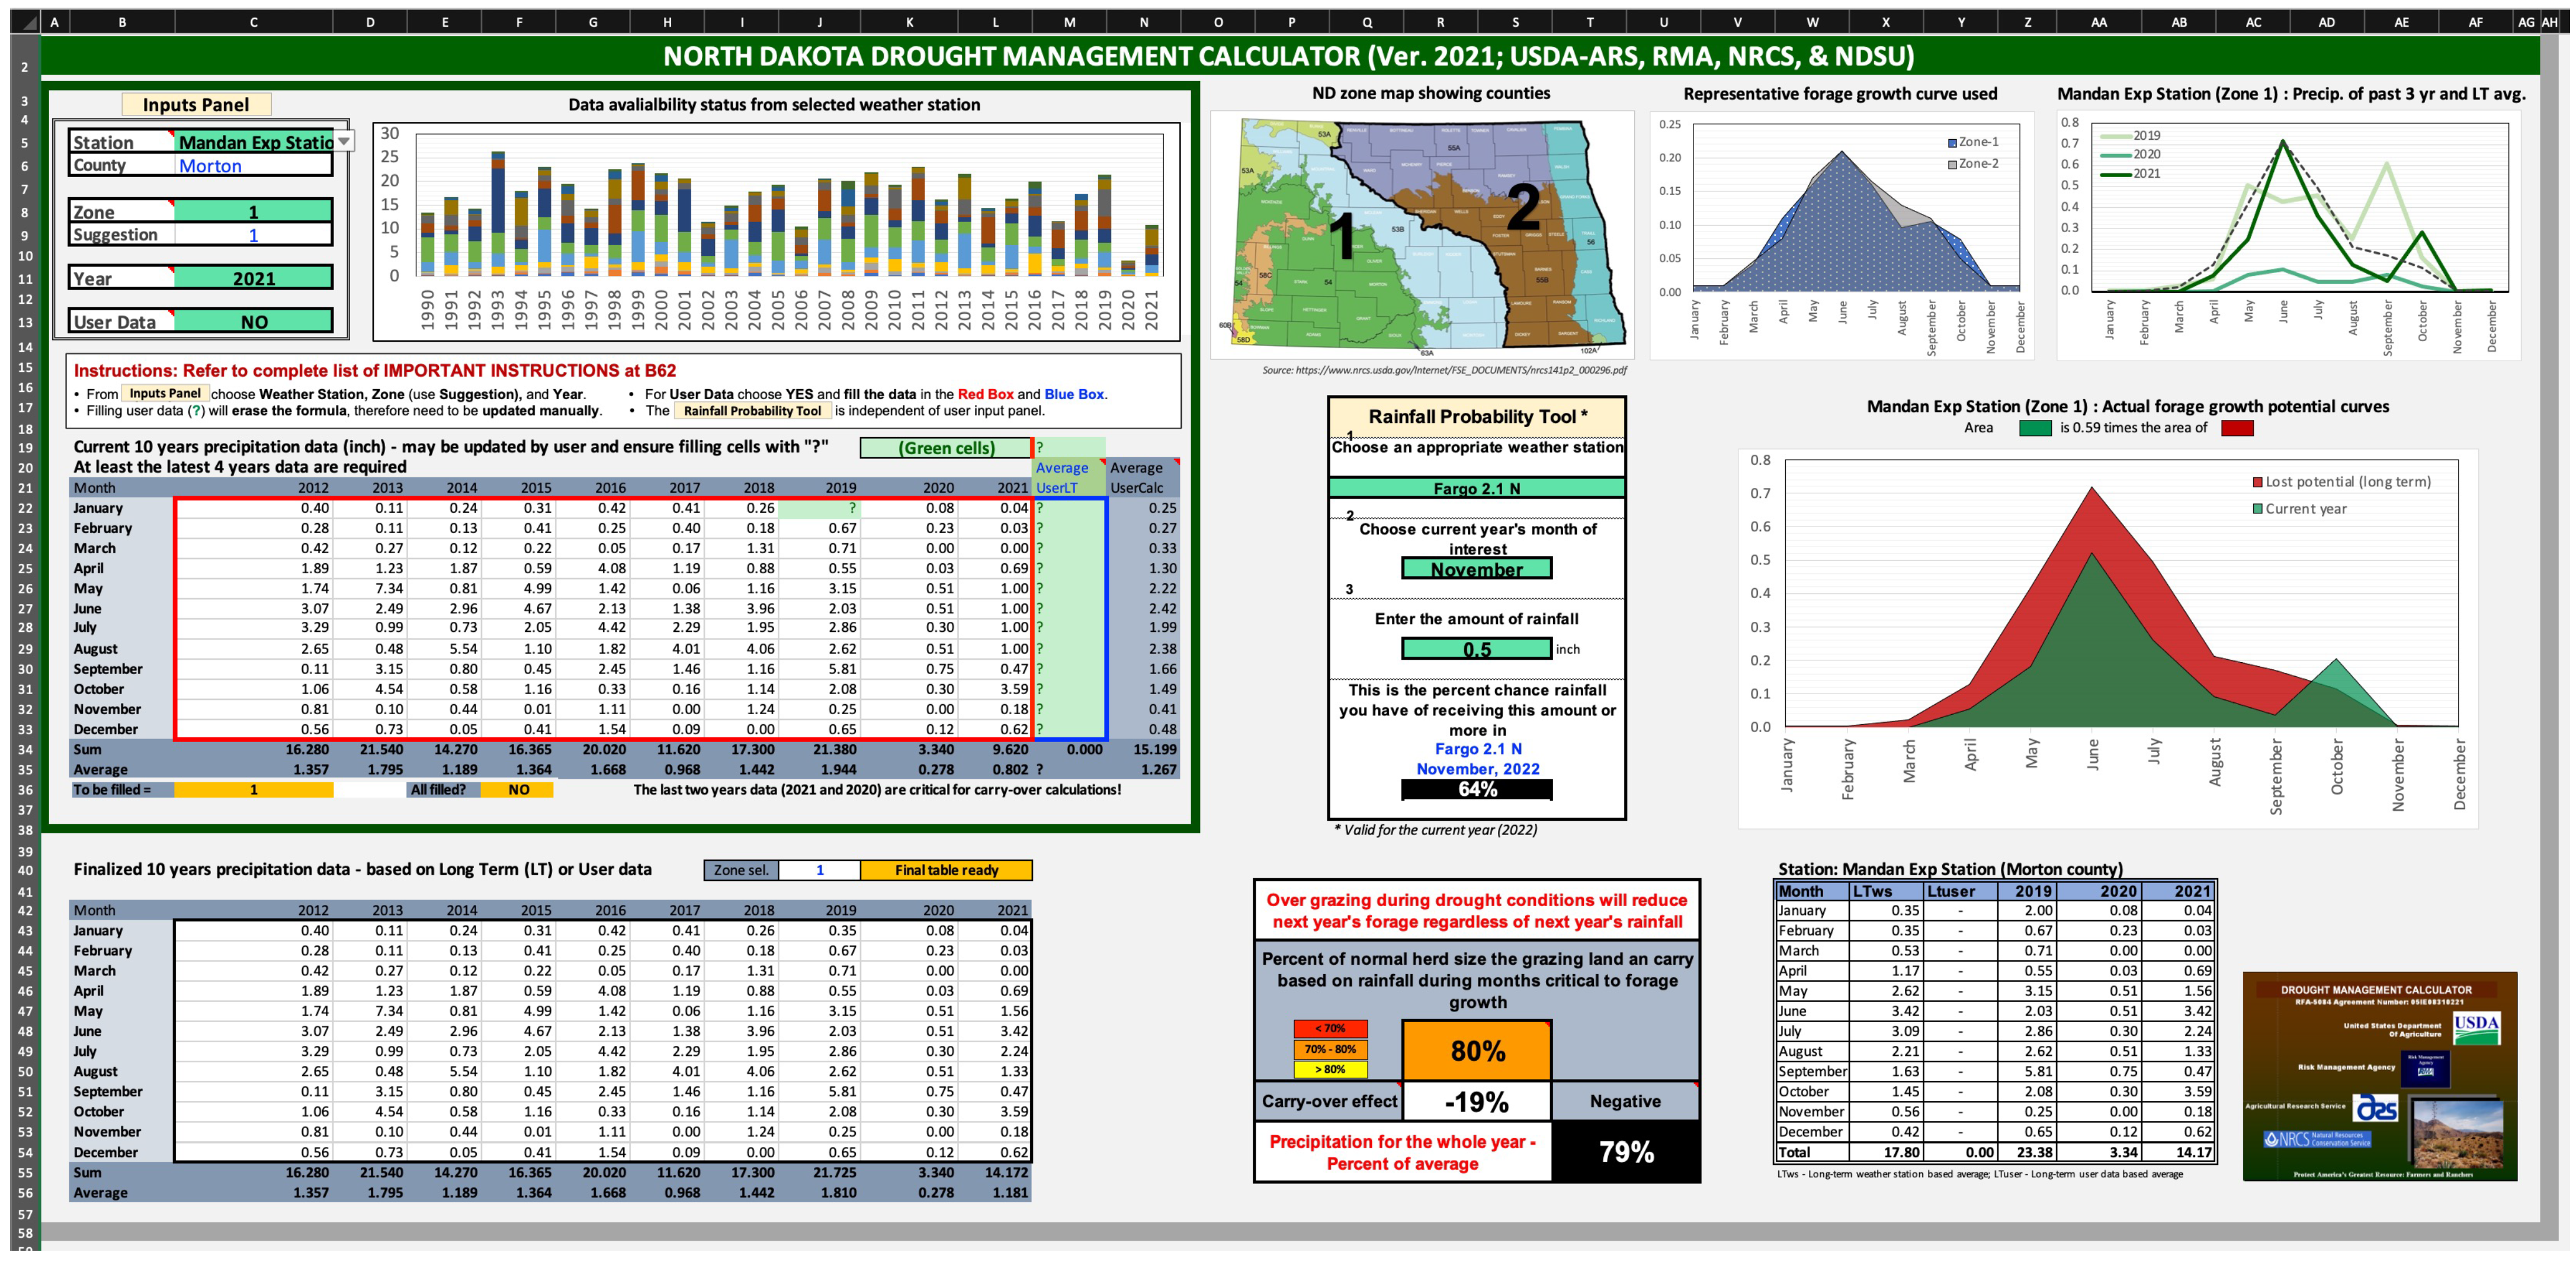Screen dimensions: 2576x1262
Task: Select row header 34
Action: pos(25,749)
